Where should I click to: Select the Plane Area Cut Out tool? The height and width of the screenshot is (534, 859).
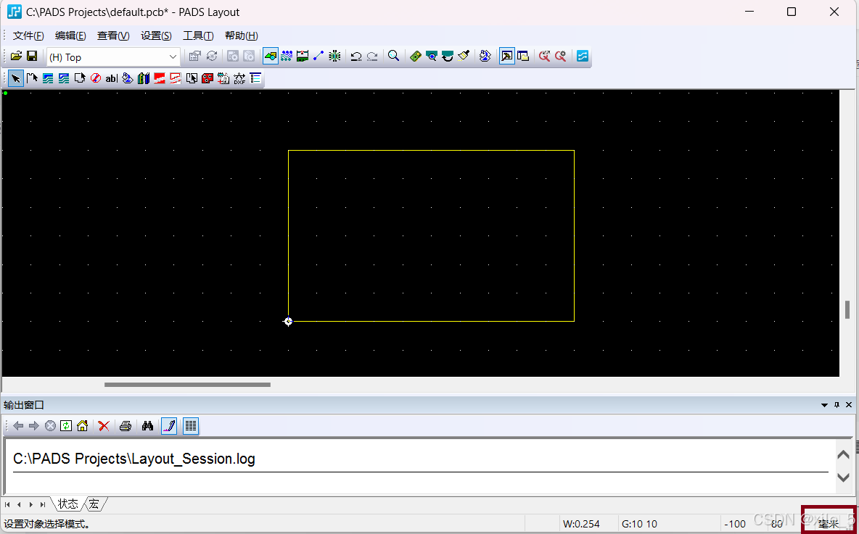[176, 78]
